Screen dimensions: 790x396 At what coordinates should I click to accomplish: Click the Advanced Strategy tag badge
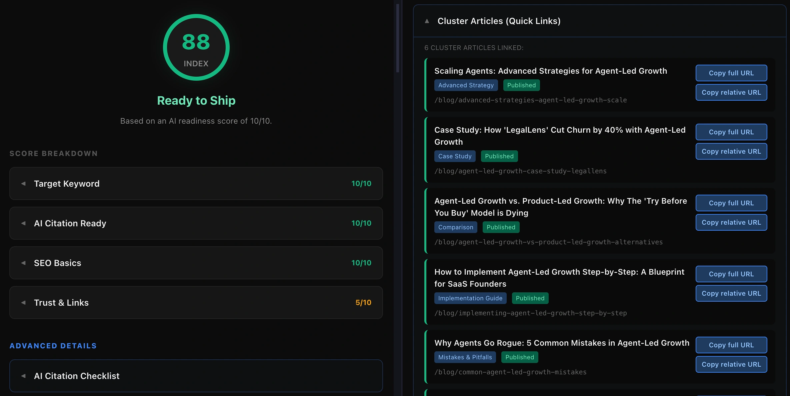[x=466, y=85]
